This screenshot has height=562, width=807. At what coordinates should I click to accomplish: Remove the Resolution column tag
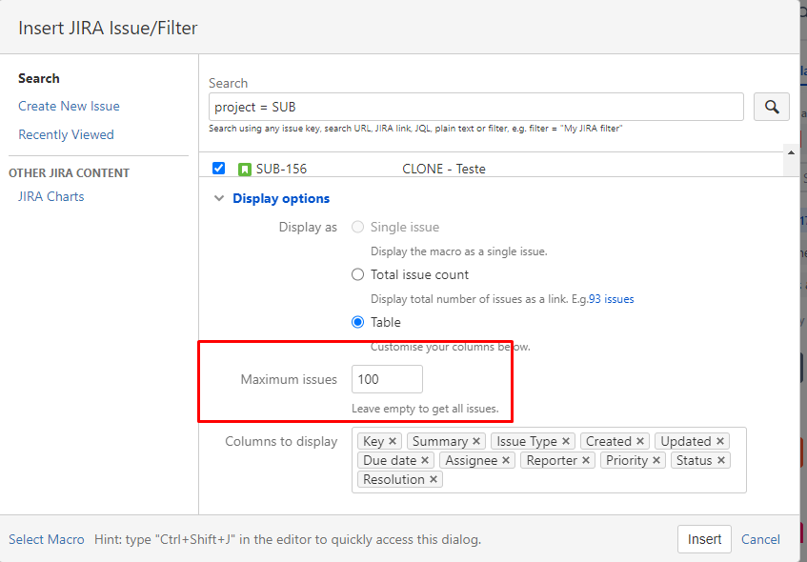click(434, 479)
